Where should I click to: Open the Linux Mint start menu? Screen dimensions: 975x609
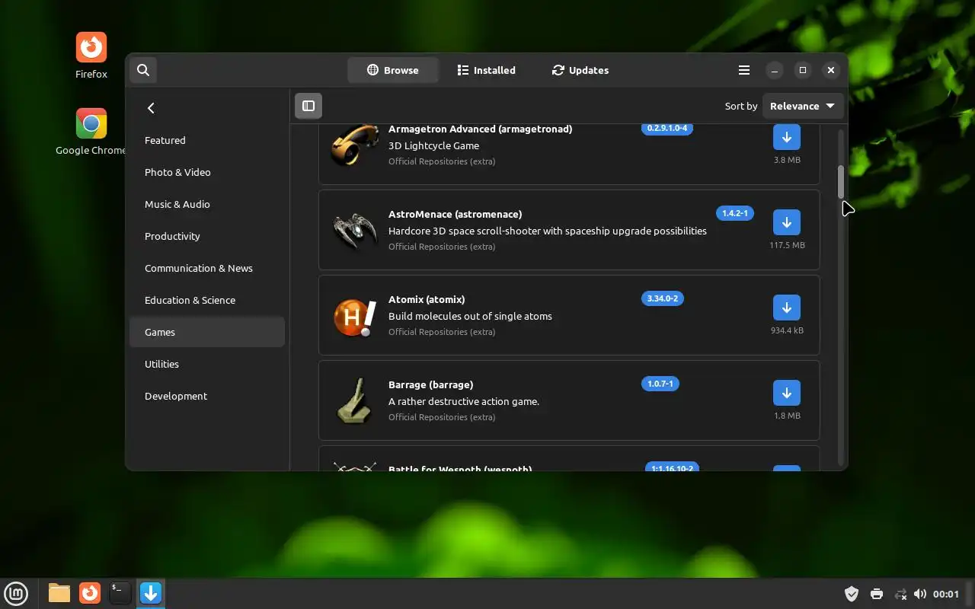pyautogui.click(x=17, y=593)
